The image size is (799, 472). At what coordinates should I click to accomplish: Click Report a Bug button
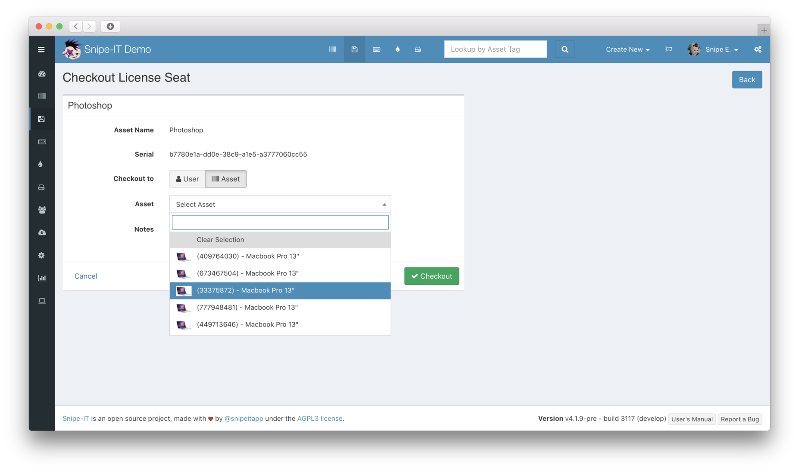740,419
